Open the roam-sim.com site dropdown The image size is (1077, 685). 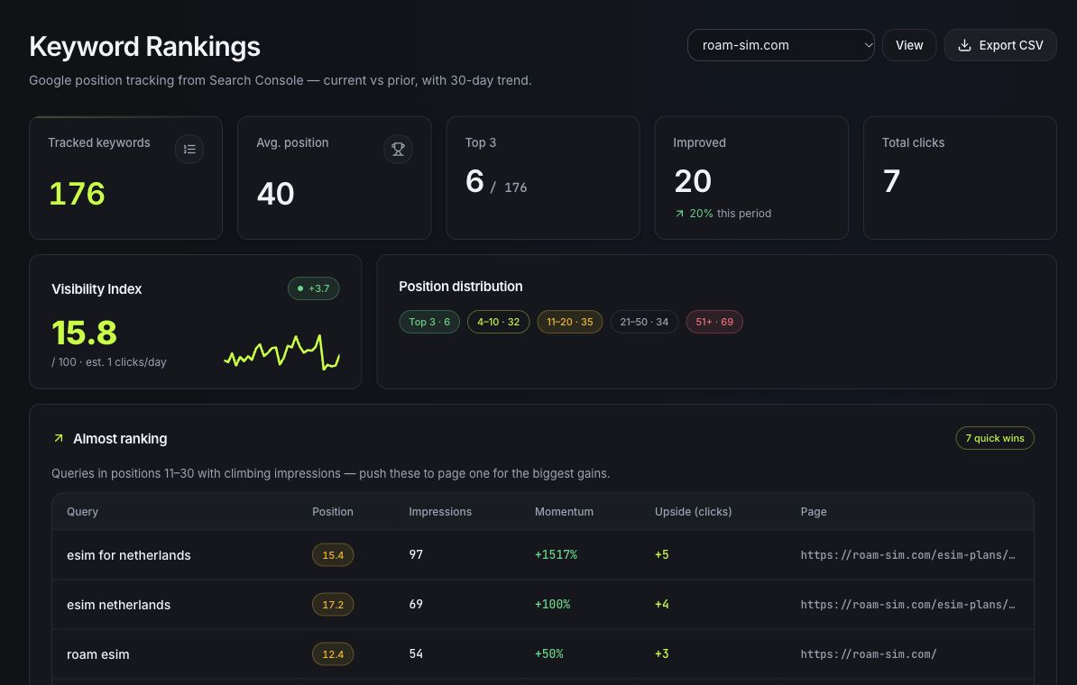pos(780,45)
